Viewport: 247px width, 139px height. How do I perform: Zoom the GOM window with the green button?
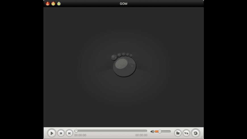coord(59,4)
